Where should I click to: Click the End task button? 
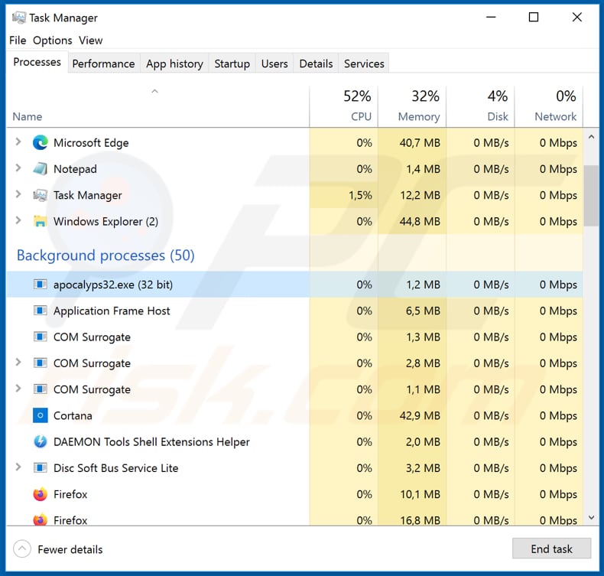(x=551, y=548)
